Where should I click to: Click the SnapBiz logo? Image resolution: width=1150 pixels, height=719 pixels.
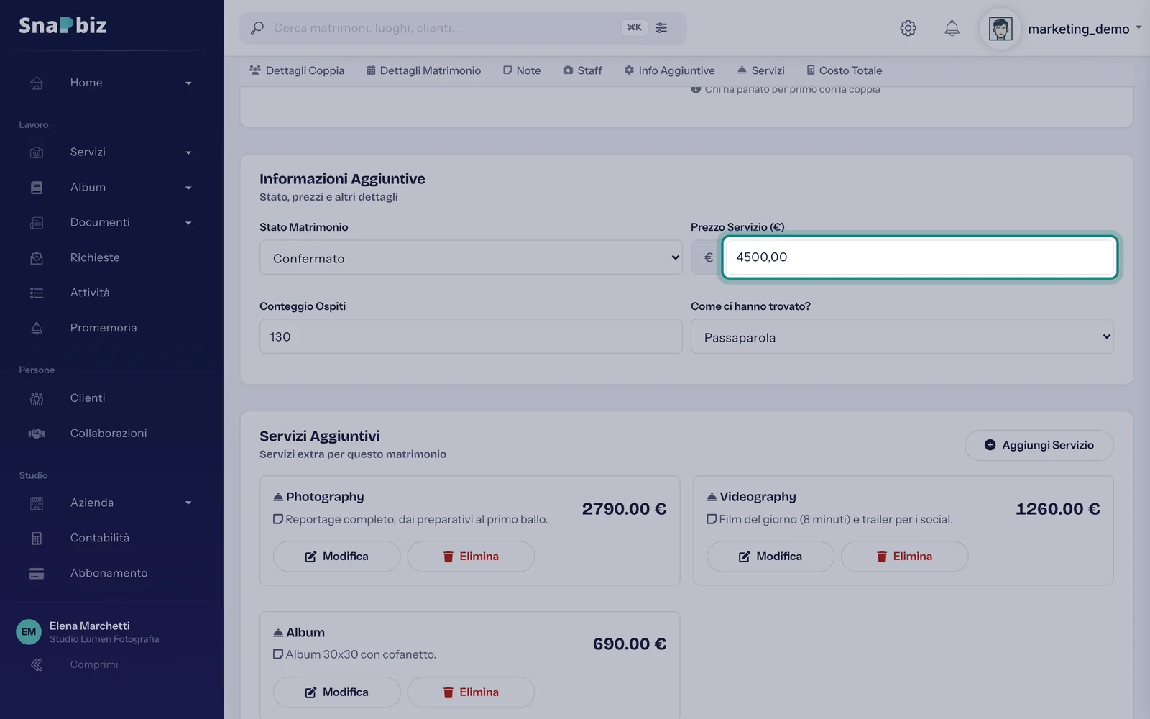[63, 25]
